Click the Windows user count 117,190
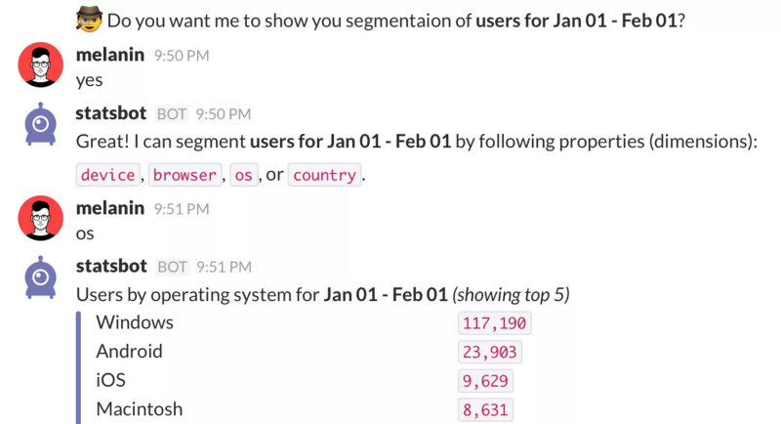Viewport: 781px width, 424px height. point(495,322)
